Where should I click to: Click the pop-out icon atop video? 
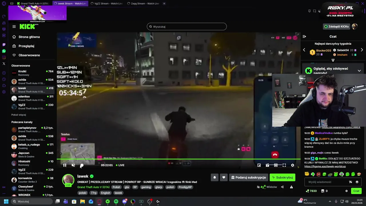(x=179, y=38)
